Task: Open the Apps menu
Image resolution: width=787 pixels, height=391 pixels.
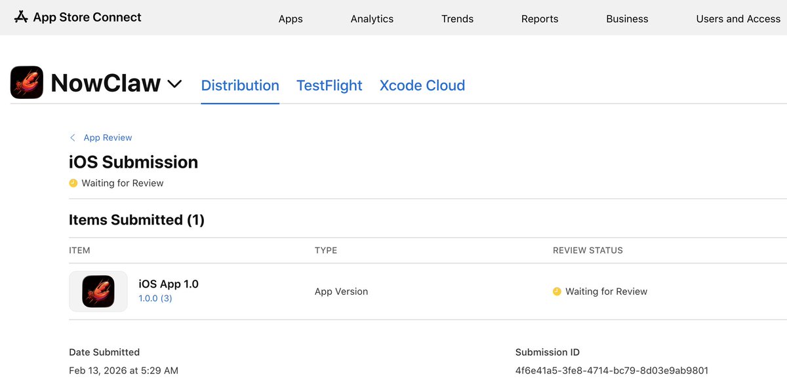Action: [291, 19]
